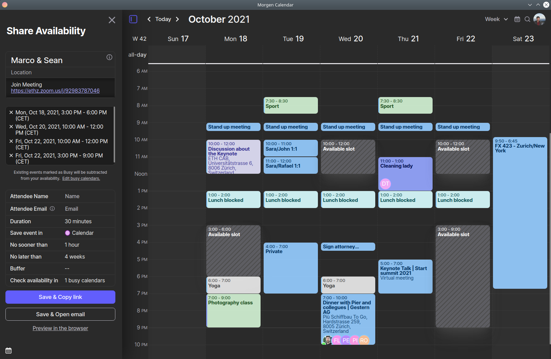This screenshot has width=551, height=359.
Task: Open the mini calendar picker icon
Action: [x=517, y=19]
